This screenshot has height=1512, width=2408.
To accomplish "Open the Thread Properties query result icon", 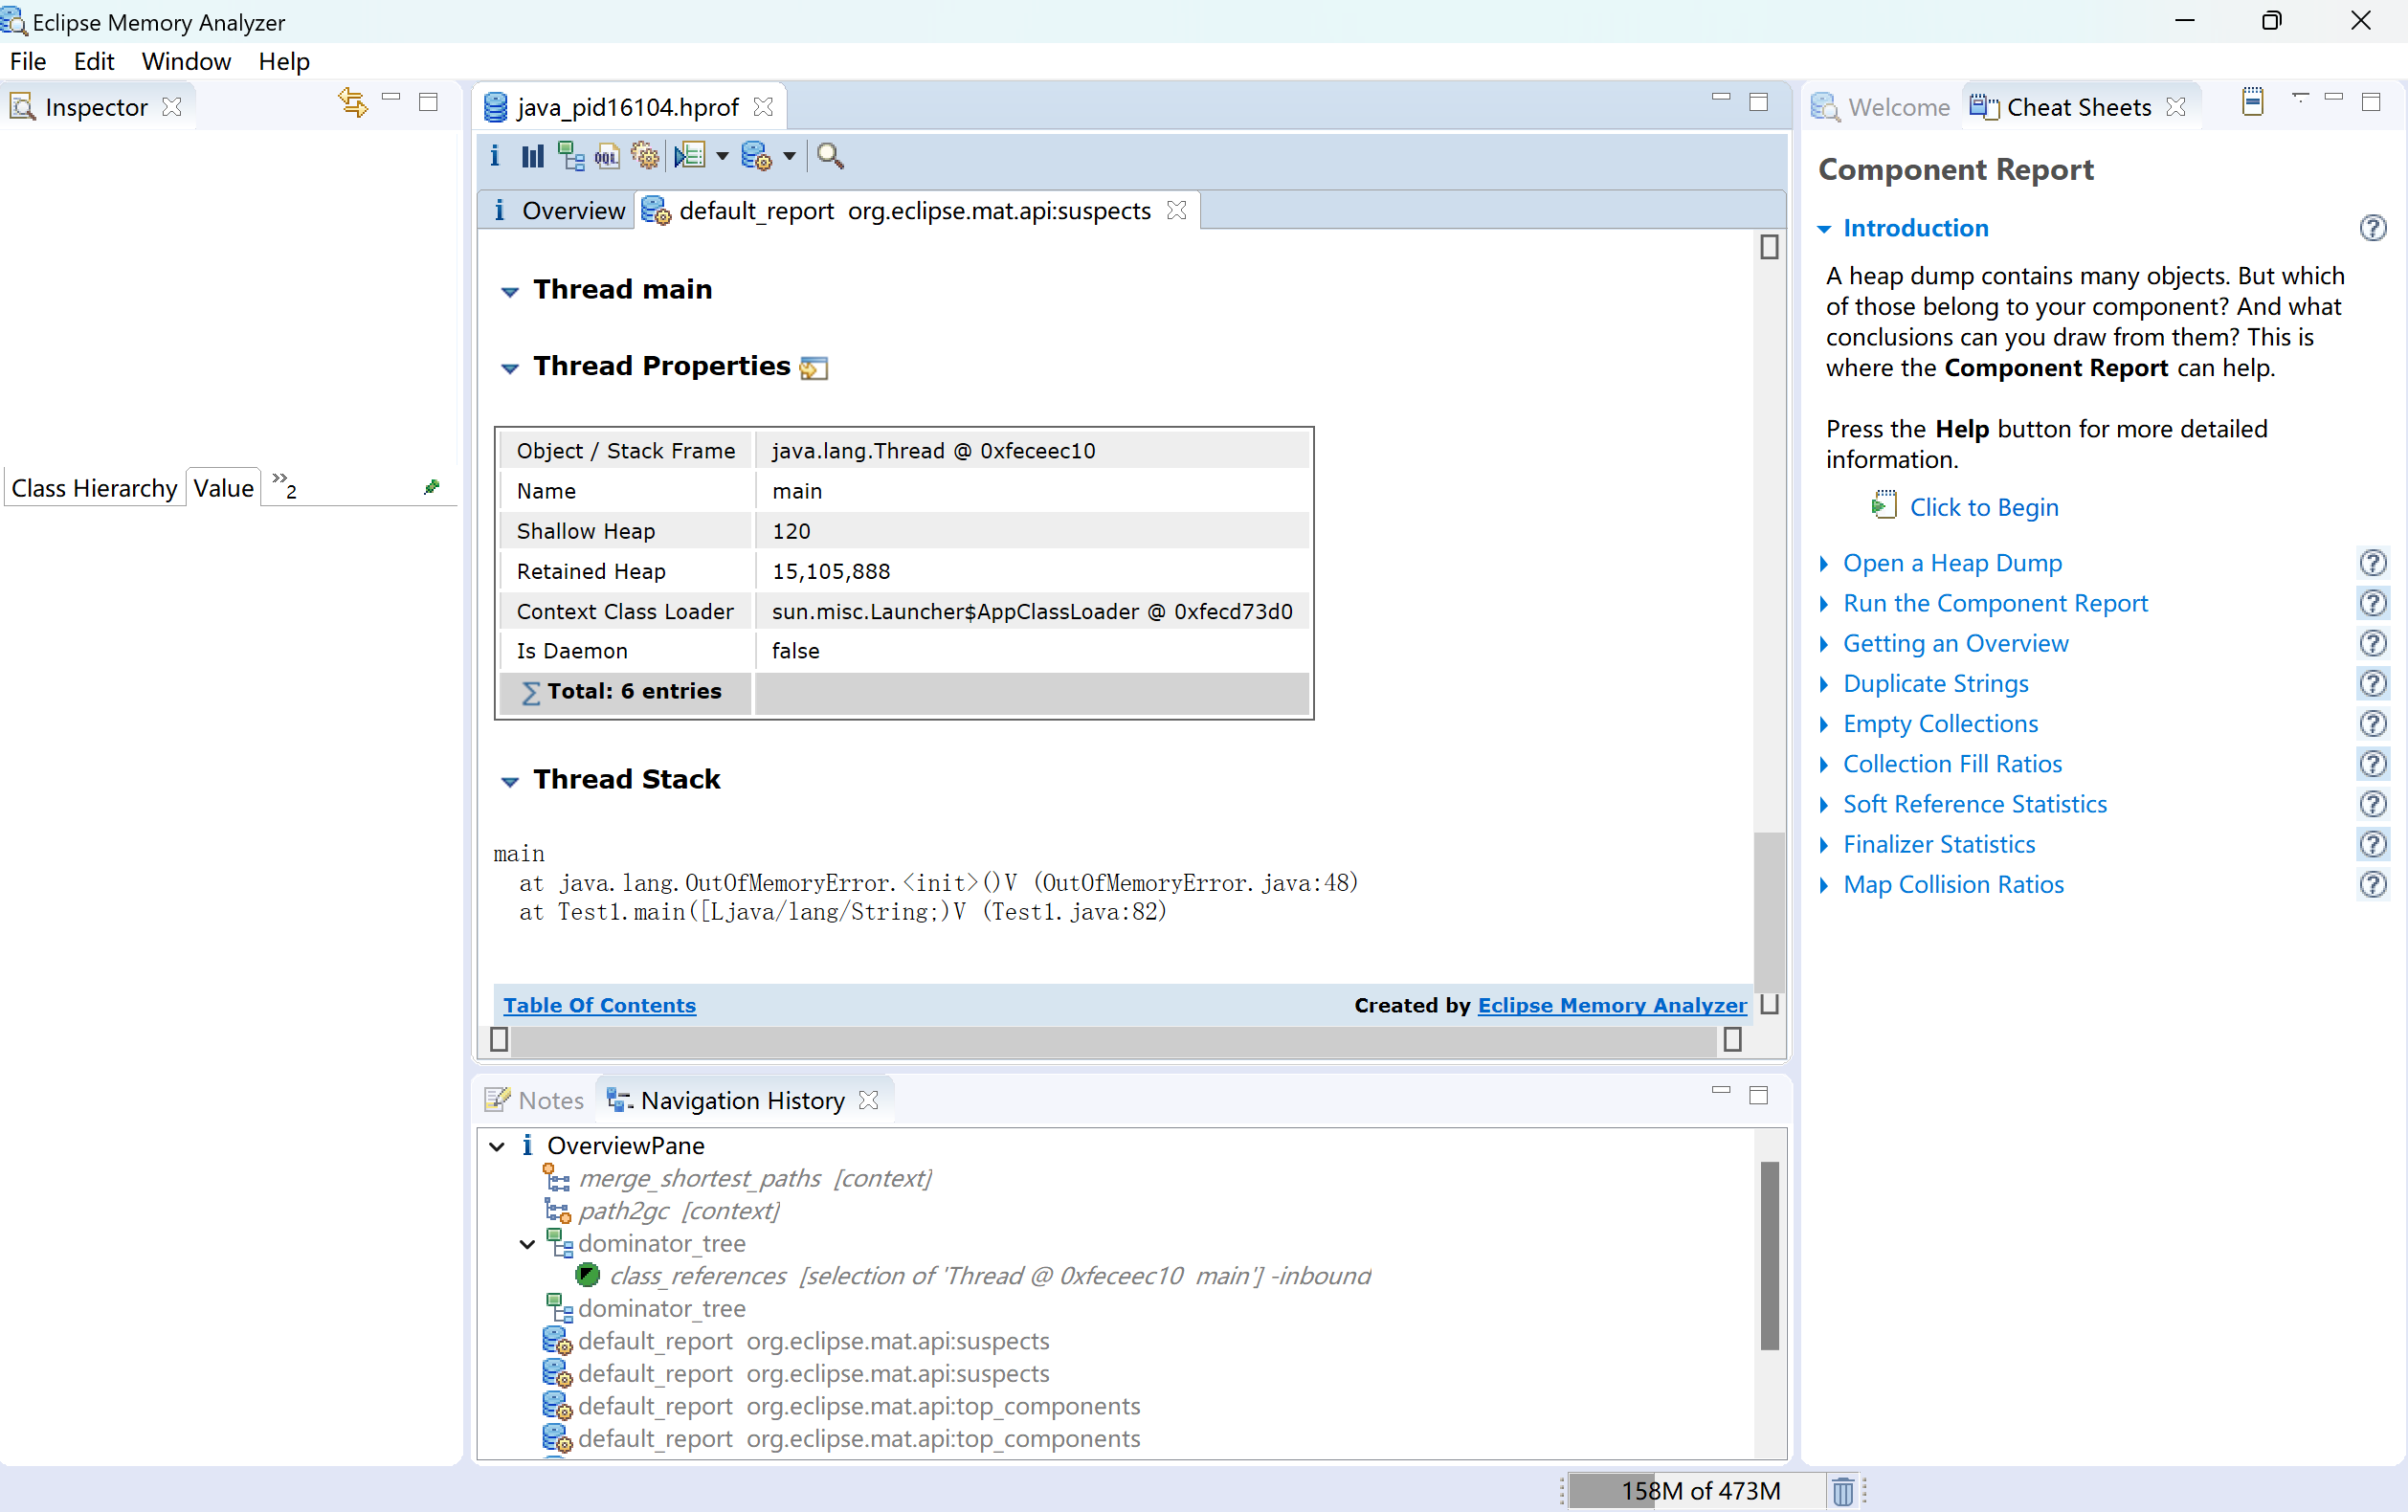I will click(814, 368).
